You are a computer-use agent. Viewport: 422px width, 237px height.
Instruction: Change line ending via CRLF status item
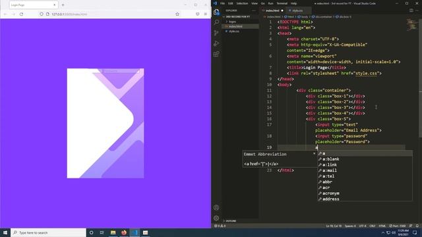(372, 226)
